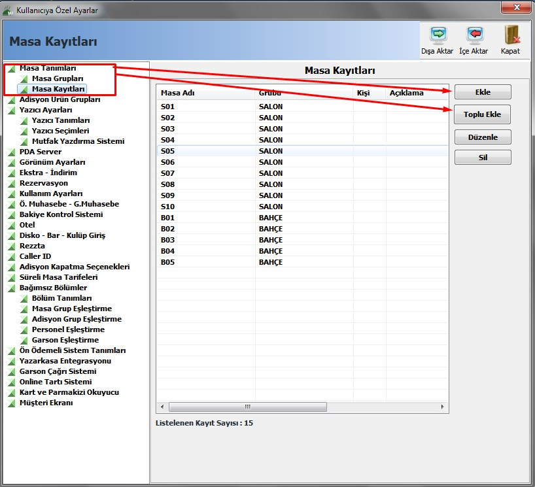Click the icon beside Yazıcı Ayarları
The width and height of the screenshot is (535, 487).
pyautogui.click(x=12, y=110)
